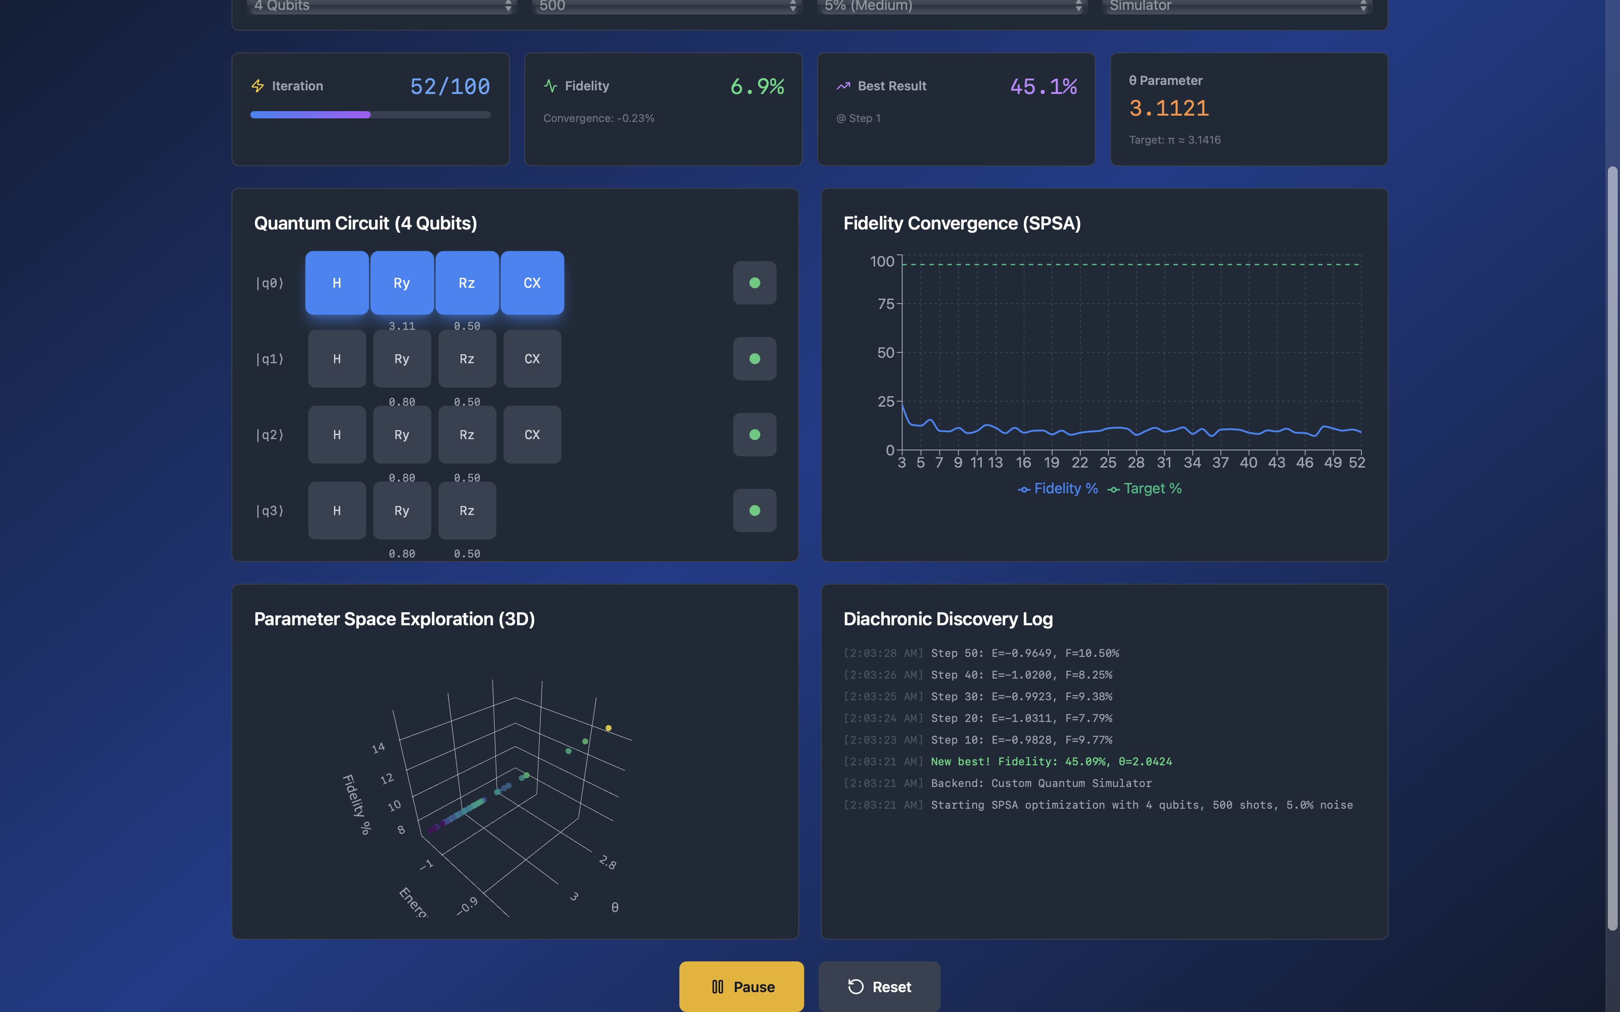This screenshot has width=1620, height=1012.
Task: Toggle the measurement indicator on qubit q0
Action: pyautogui.click(x=754, y=282)
